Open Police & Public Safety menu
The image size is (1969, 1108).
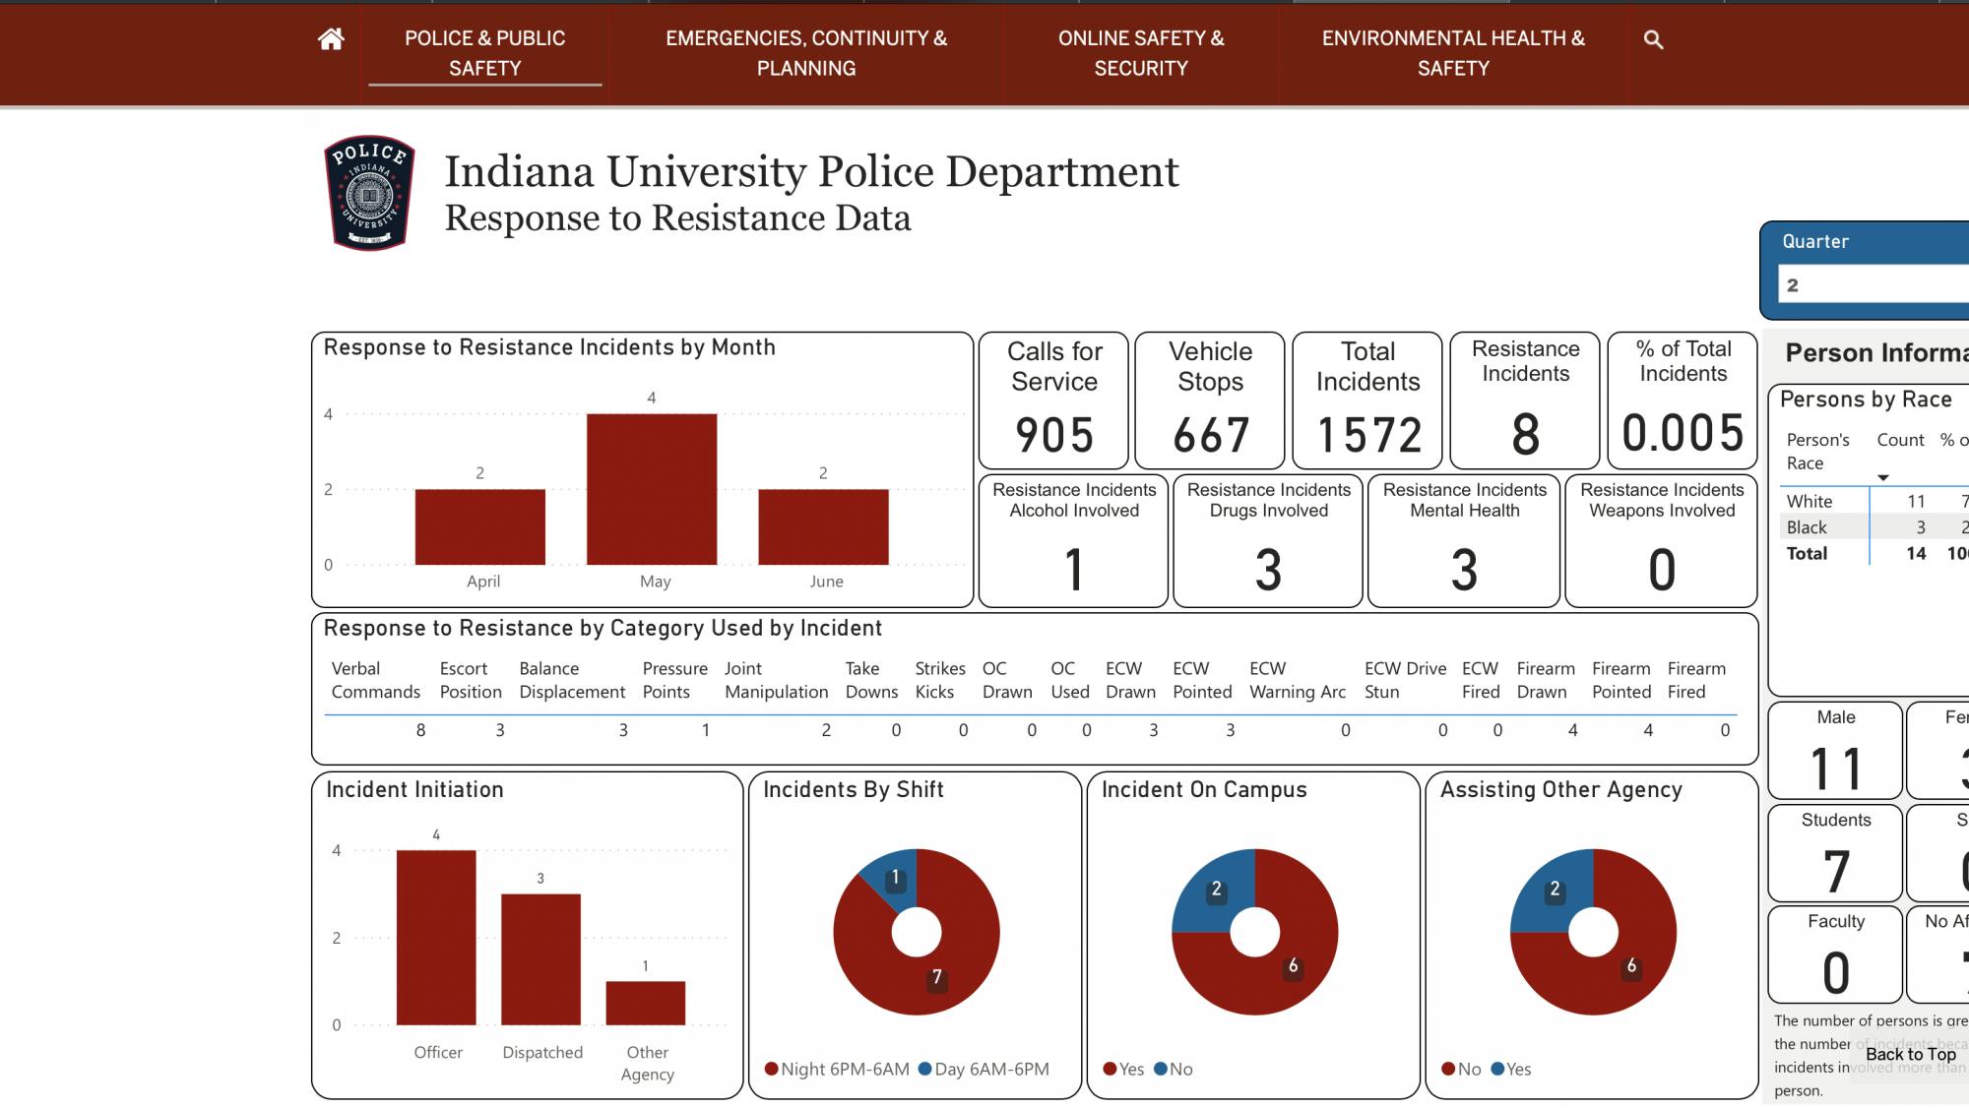pyautogui.click(x=484, y=53)
